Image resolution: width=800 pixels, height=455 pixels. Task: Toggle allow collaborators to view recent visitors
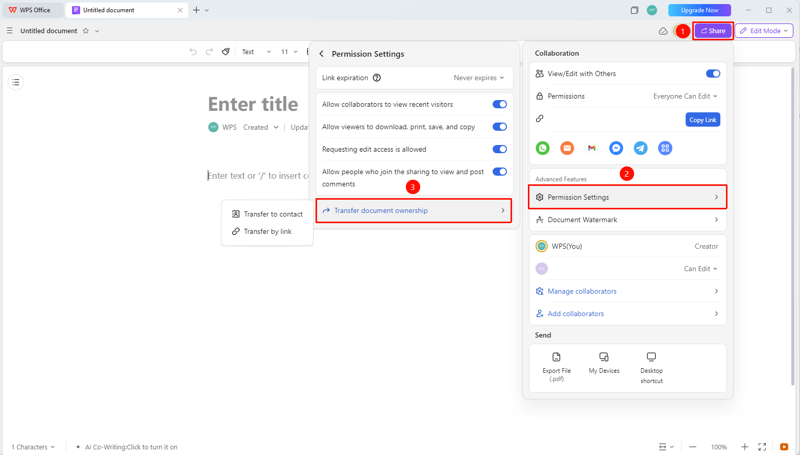click(500, 104)
